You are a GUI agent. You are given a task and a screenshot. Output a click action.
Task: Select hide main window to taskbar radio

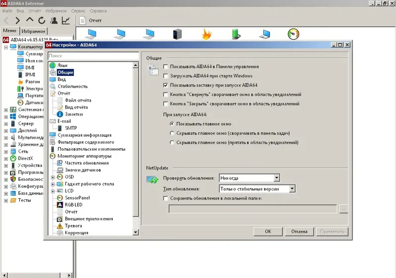(x=172, y=133)
